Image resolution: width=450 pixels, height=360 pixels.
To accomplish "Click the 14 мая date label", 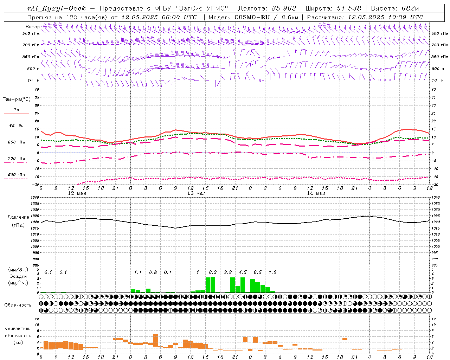I will [316, 193].
